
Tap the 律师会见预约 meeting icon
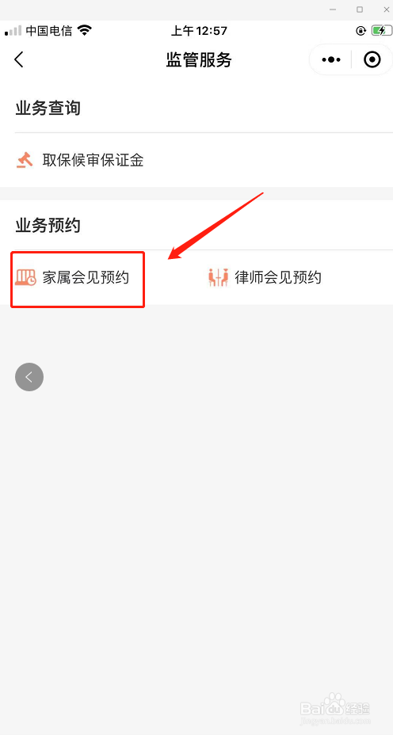click(x=218, y=277)
